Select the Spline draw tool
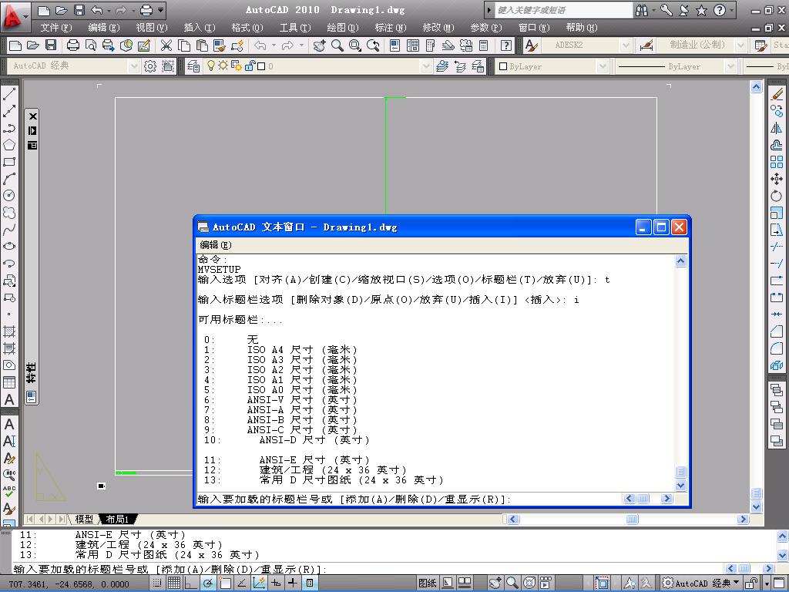The image size is (789, 592). tap(9, 230)
